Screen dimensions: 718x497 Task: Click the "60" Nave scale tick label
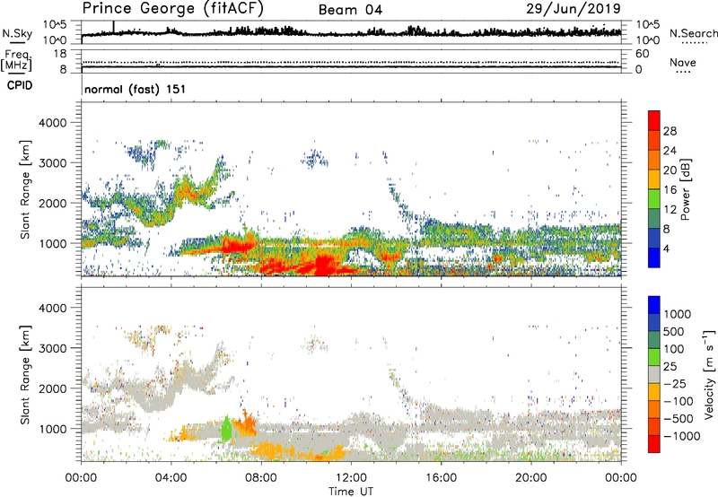642,54
